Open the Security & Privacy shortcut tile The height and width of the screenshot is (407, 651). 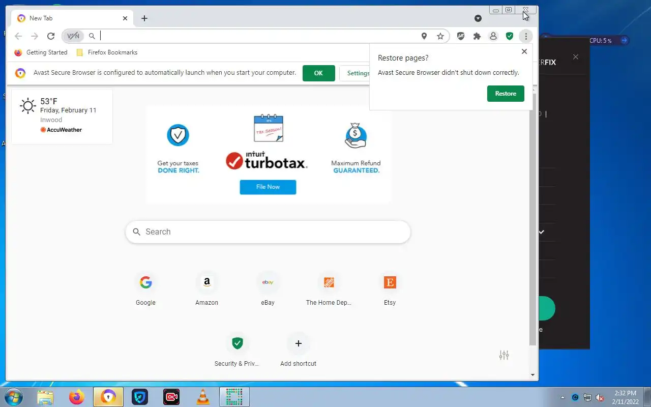[237, 350]
